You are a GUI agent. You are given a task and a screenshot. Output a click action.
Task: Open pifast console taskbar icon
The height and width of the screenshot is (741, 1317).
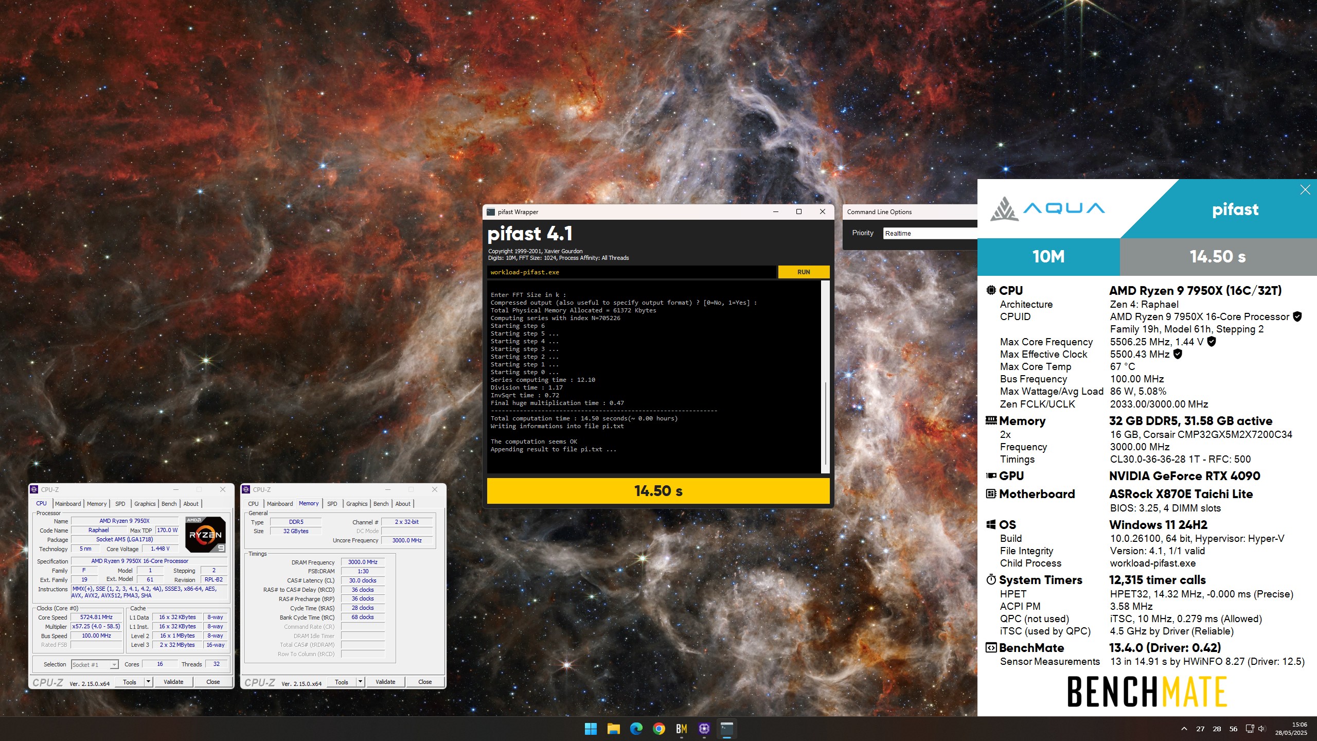[x=727, y=728]
